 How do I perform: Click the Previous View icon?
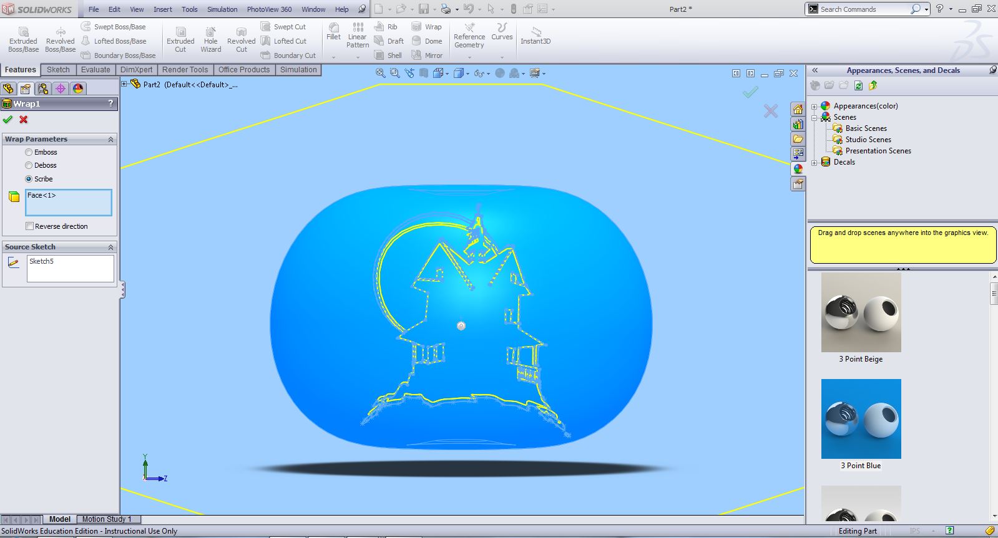(x=409, y=73)
